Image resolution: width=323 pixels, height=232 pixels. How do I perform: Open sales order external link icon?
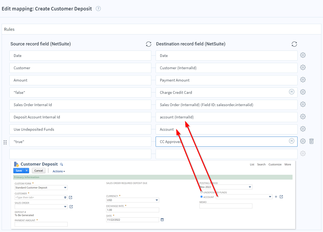tap(71, 207)
